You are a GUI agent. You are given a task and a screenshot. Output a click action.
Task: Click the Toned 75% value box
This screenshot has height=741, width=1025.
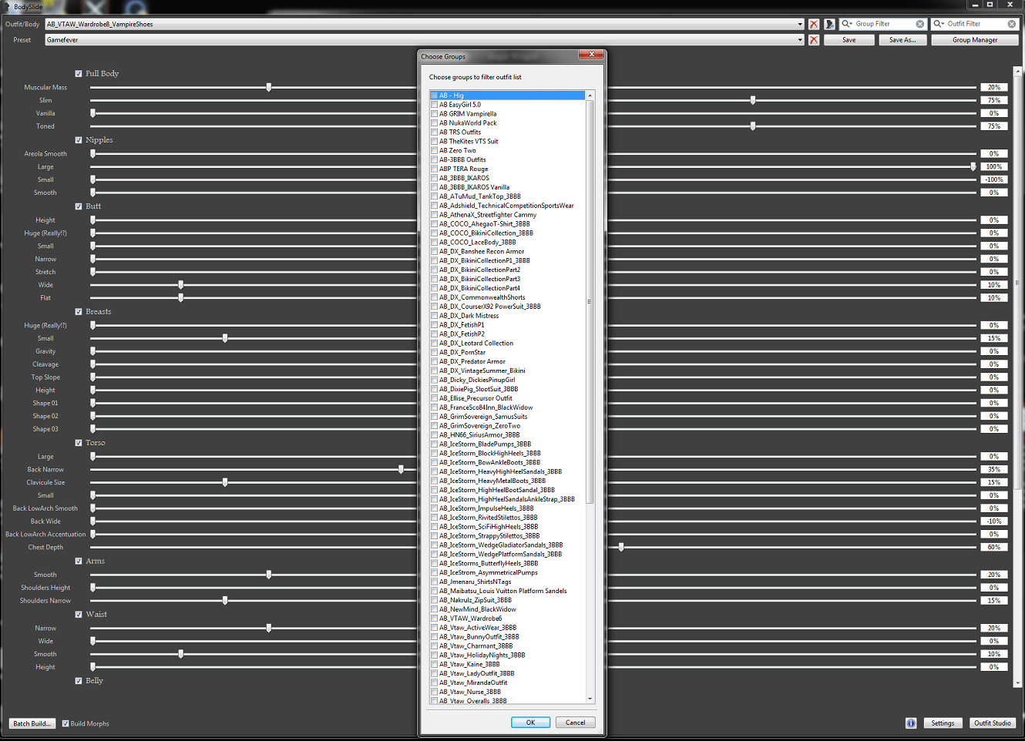click(994, 126)
